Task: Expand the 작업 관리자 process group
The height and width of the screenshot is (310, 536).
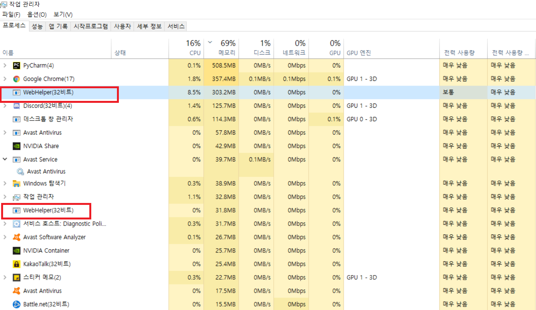Action: pyautogui.click(x=5, y=197)
